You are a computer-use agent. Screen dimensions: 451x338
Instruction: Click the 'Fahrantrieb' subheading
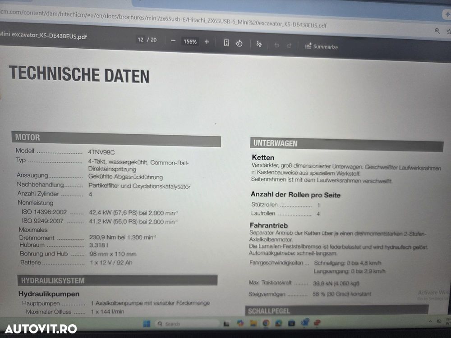click(269, 225)
